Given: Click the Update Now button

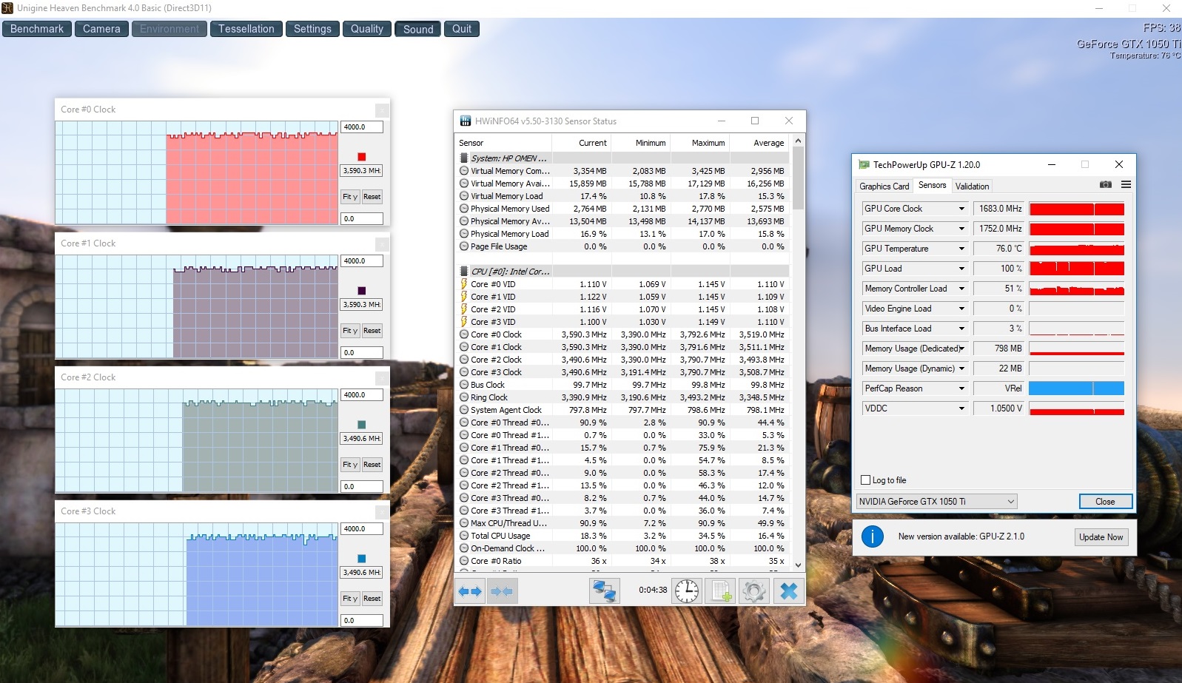Looking at the screenshot, I should click(x=1101, y=537).
